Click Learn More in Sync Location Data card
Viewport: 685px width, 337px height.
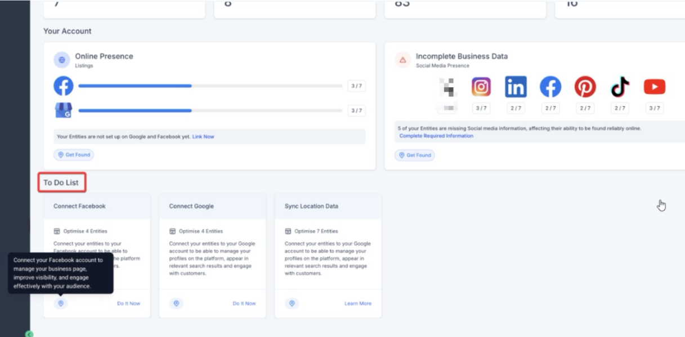tap(357, 303)
